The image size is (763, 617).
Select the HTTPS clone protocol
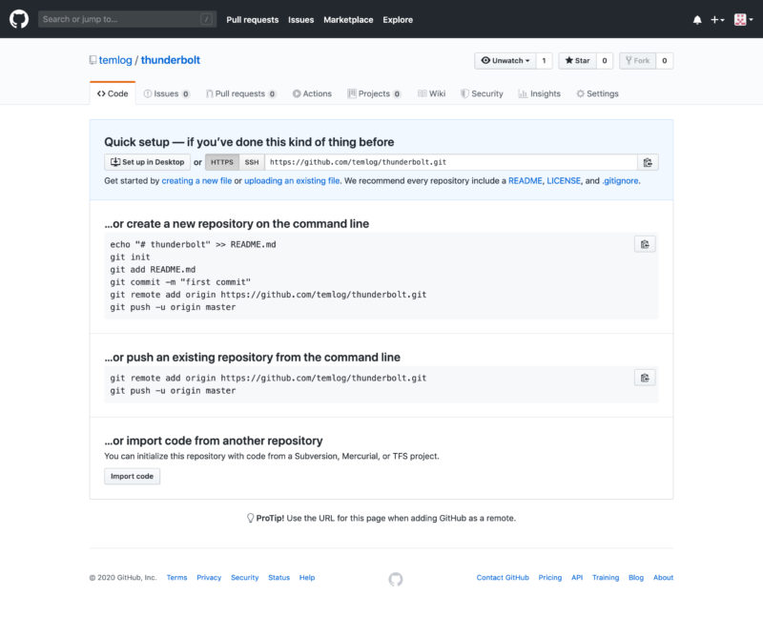point(222,162)
